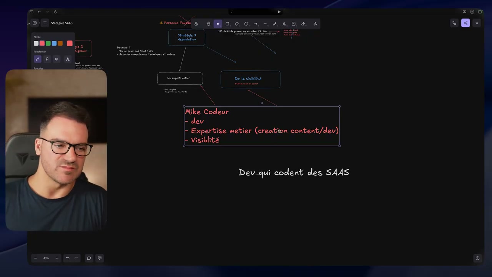Undo the last action
Image resolution: width=492 pixels, height=277 pixels.
click(x=68, y=258)
